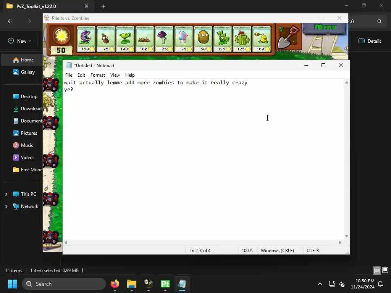Add a new Explorer tab
Screen dimensions: 391x293
click(x=103, y=6)
